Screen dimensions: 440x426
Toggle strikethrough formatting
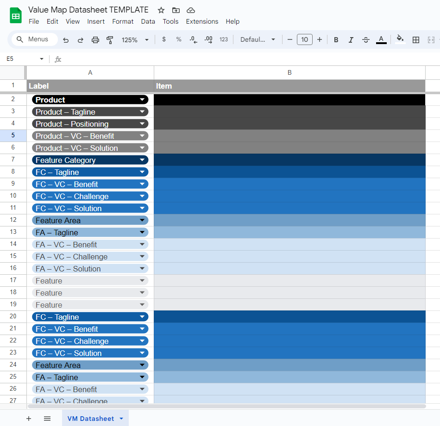(x=366, y=40)
